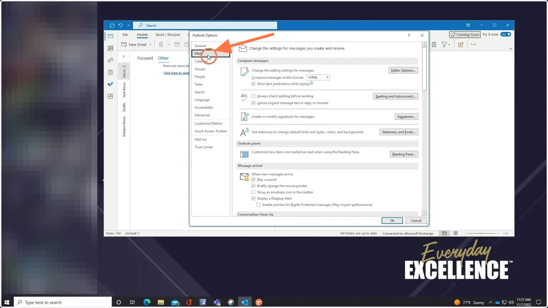Open the More commands ellipsis in toolbar
This screenshot has height=308, width=548.
(474, 45)
